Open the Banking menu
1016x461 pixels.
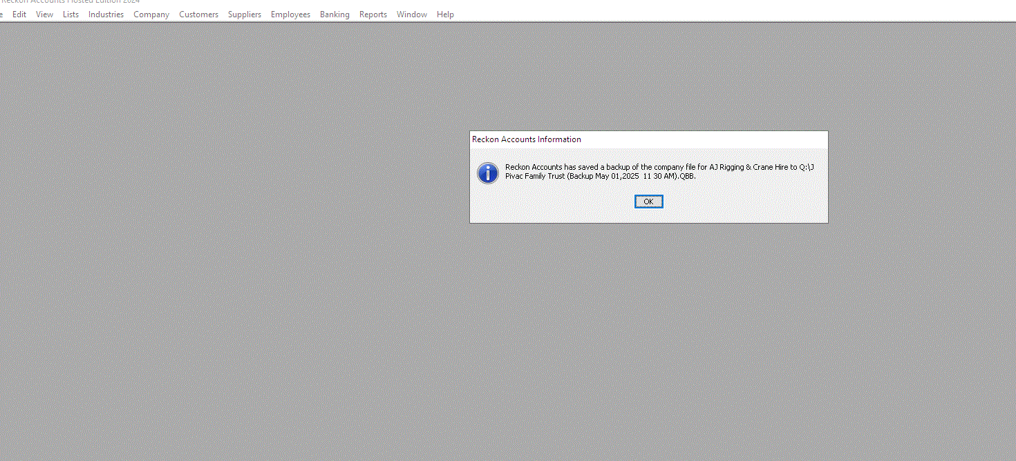tap(335, 14)
